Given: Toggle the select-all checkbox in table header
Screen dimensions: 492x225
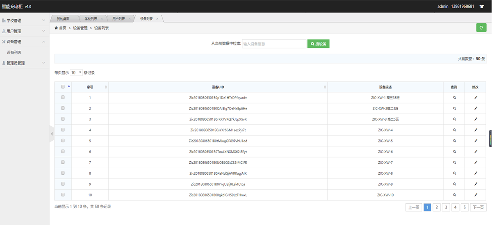Looking at the screenshot, I should (x=63, y=87).
